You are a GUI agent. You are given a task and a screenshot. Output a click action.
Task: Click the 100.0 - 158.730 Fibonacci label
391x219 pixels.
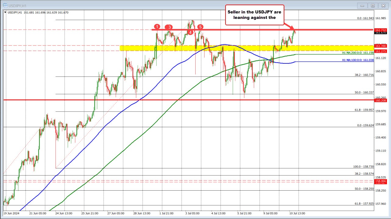tap(364, 167)
